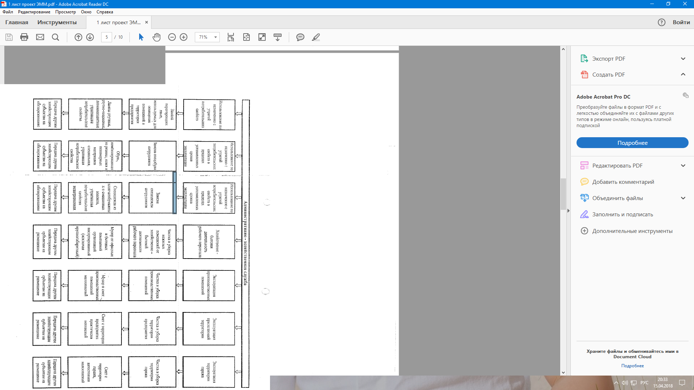Go to previous page arrow
Viewport: 694px width, 390px height.
point(78,37)
